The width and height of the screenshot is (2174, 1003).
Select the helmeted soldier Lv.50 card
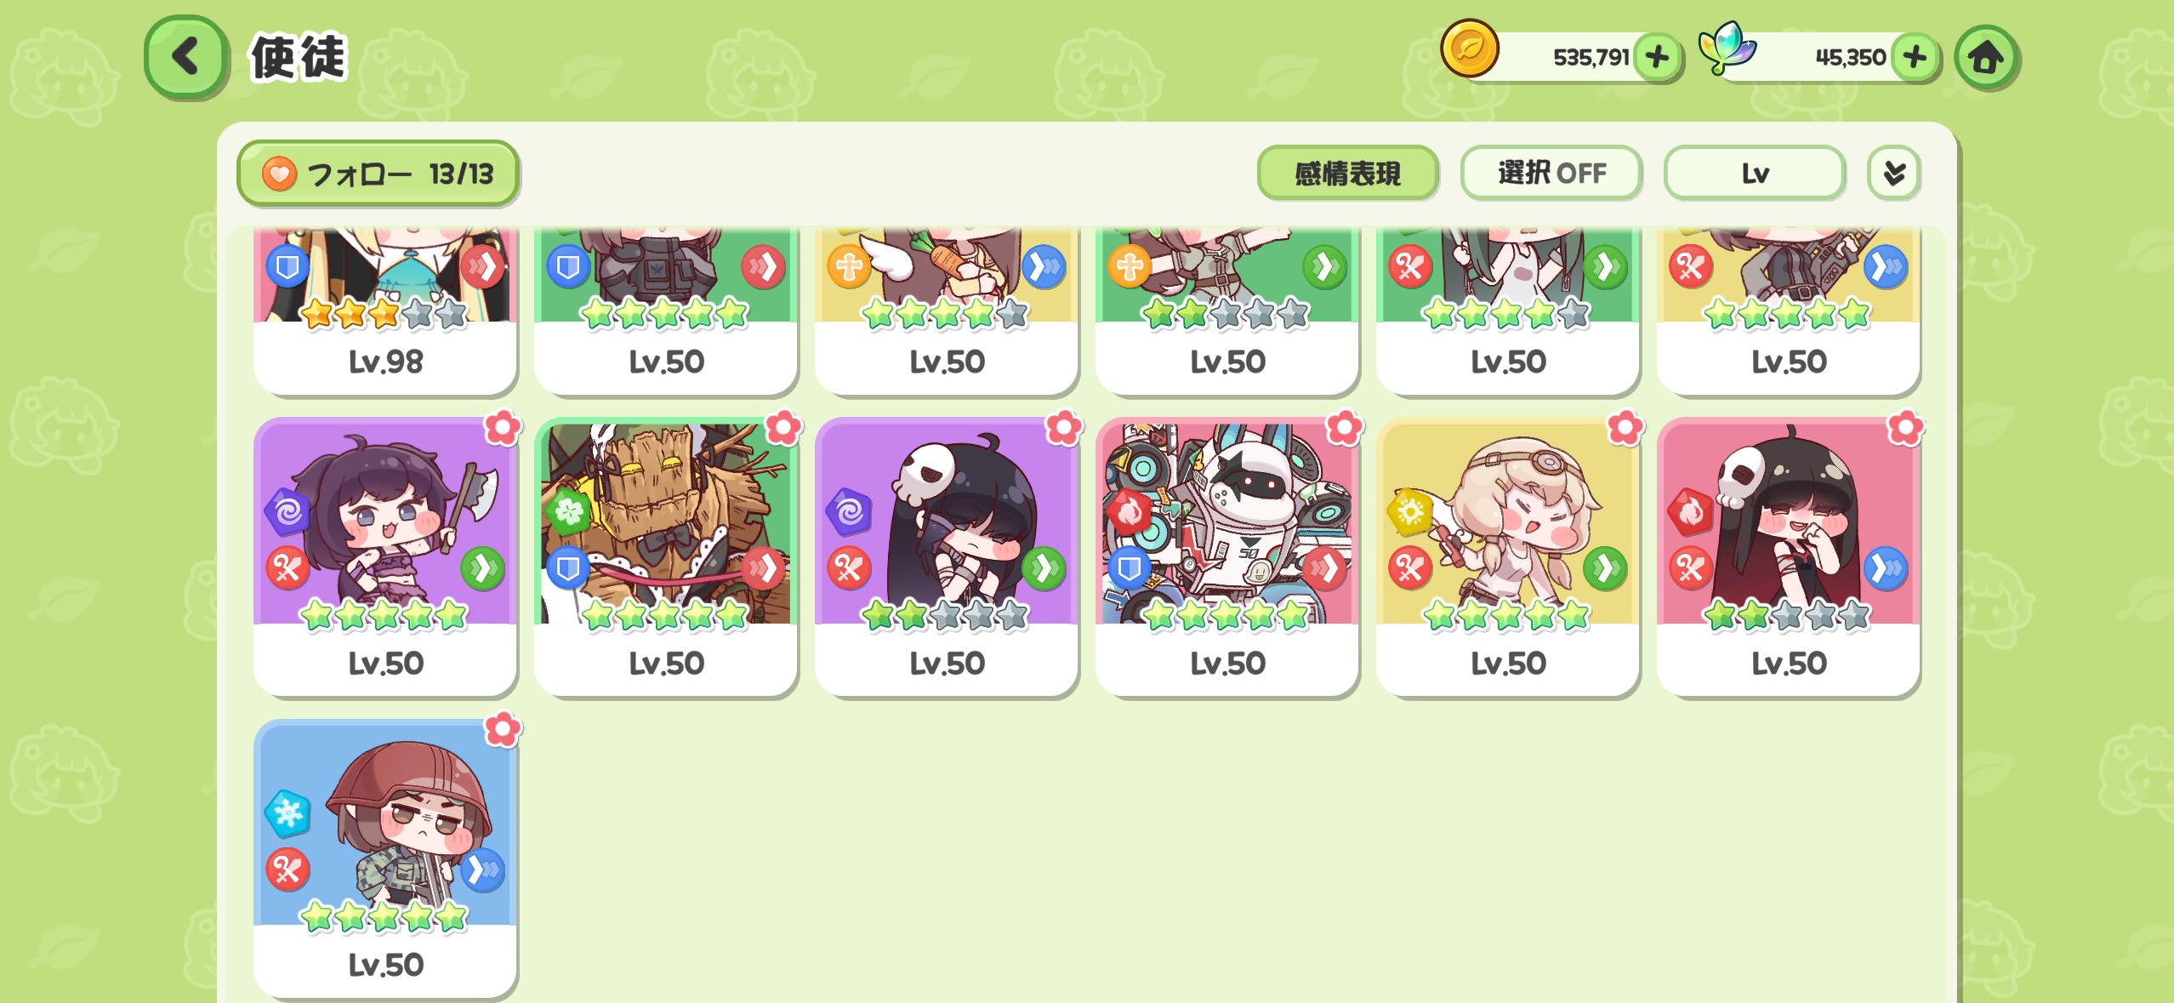[385, 858]
